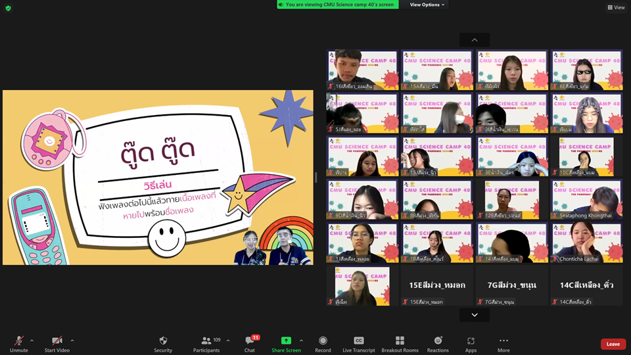Image resolution: width=631 pixels, height=355 pixels.
Task: Expand video options arrow next to Start Video
Action: pyautogui.click(x=72, y=341)
